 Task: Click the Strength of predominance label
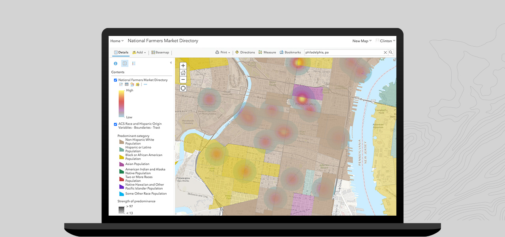point(136,201)
